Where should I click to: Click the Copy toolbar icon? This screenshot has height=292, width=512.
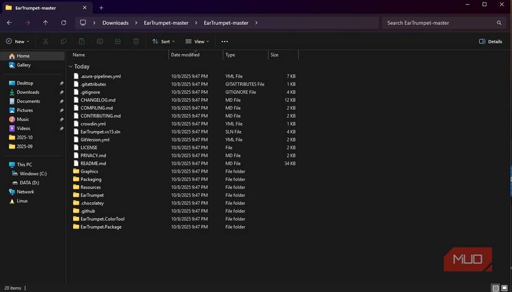[64, 41]
